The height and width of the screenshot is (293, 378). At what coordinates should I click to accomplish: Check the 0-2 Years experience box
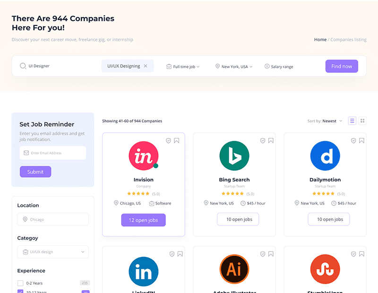pos(20,283)
